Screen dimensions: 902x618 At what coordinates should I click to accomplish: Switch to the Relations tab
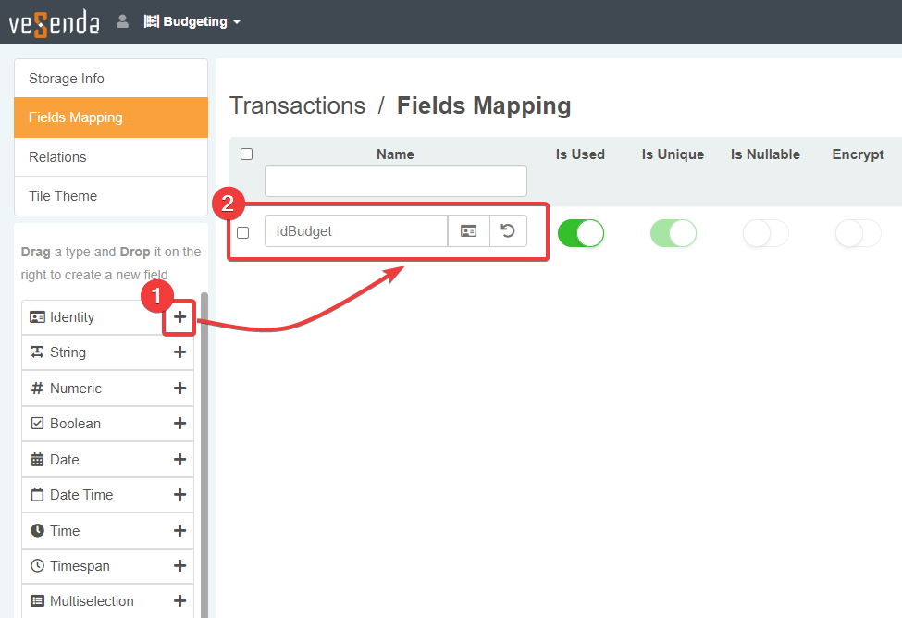coord(111,157)
